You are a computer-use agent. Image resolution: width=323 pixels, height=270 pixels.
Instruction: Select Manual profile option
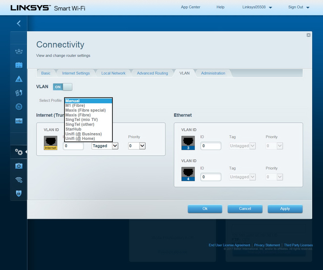point(88,101)
